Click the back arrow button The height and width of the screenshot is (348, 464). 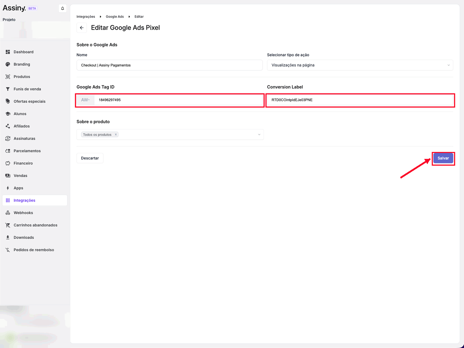coord(82,28)
